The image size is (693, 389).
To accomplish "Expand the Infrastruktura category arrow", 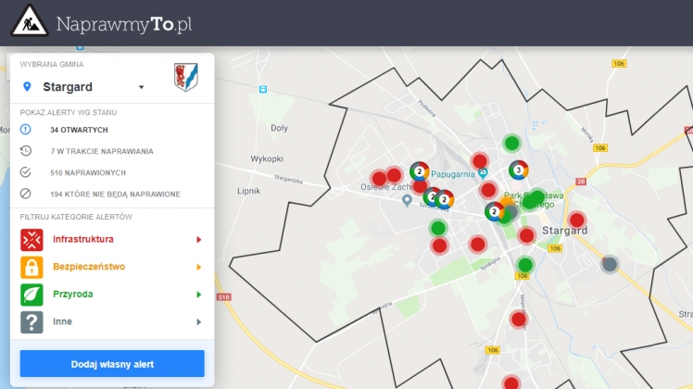I will coord(198,240).
